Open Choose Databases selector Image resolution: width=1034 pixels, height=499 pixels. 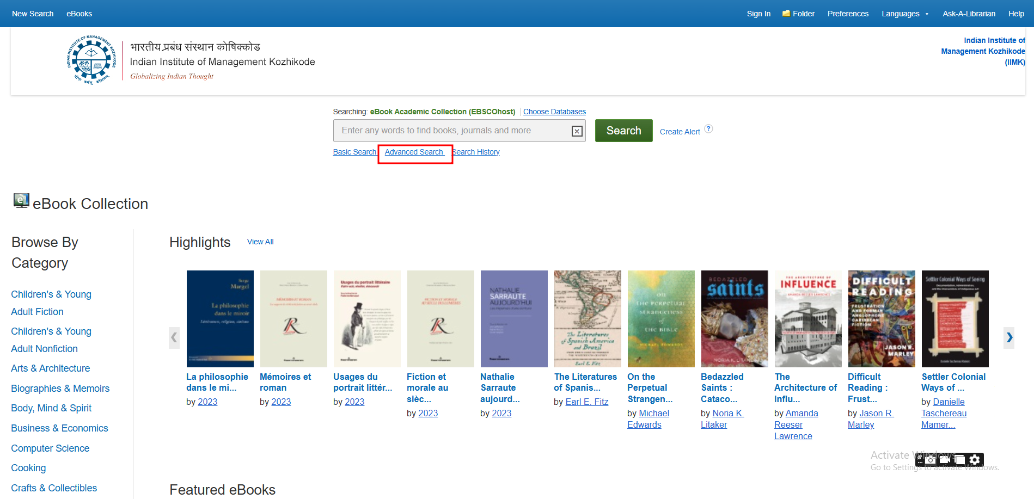click(554, 112)
